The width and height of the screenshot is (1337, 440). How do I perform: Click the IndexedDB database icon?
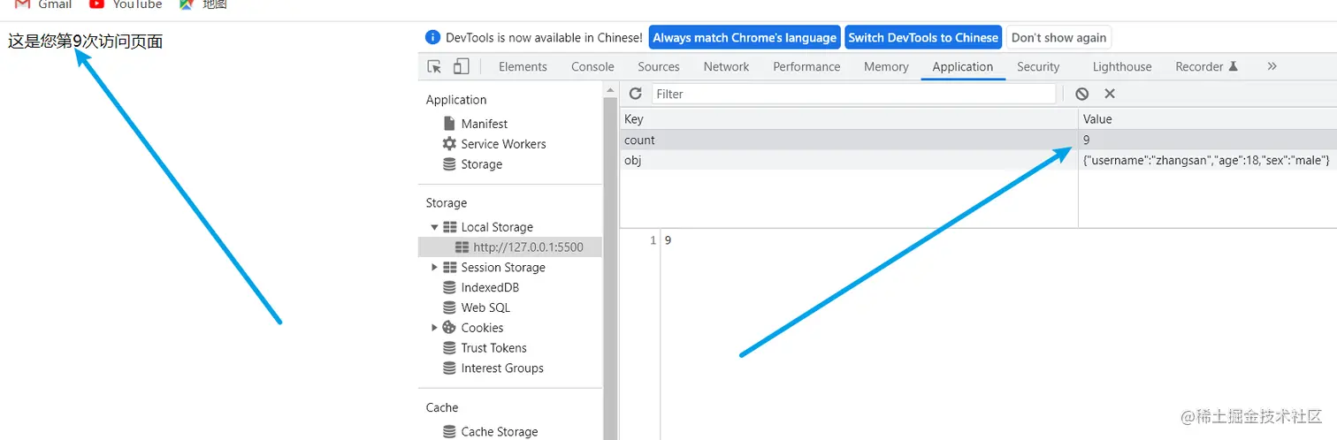449,288
